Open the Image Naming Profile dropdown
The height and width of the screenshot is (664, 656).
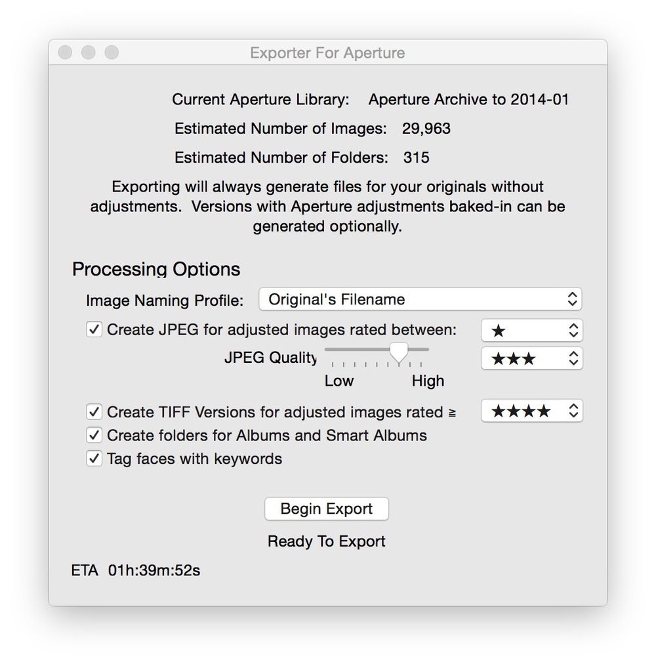tap(420, 299)
